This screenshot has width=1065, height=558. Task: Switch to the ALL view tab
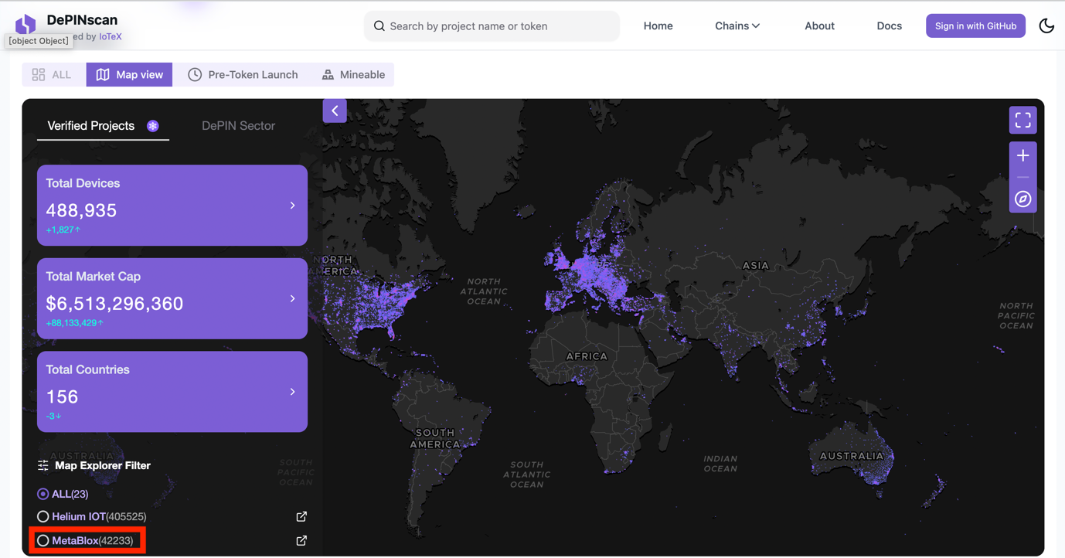[53, 74]
